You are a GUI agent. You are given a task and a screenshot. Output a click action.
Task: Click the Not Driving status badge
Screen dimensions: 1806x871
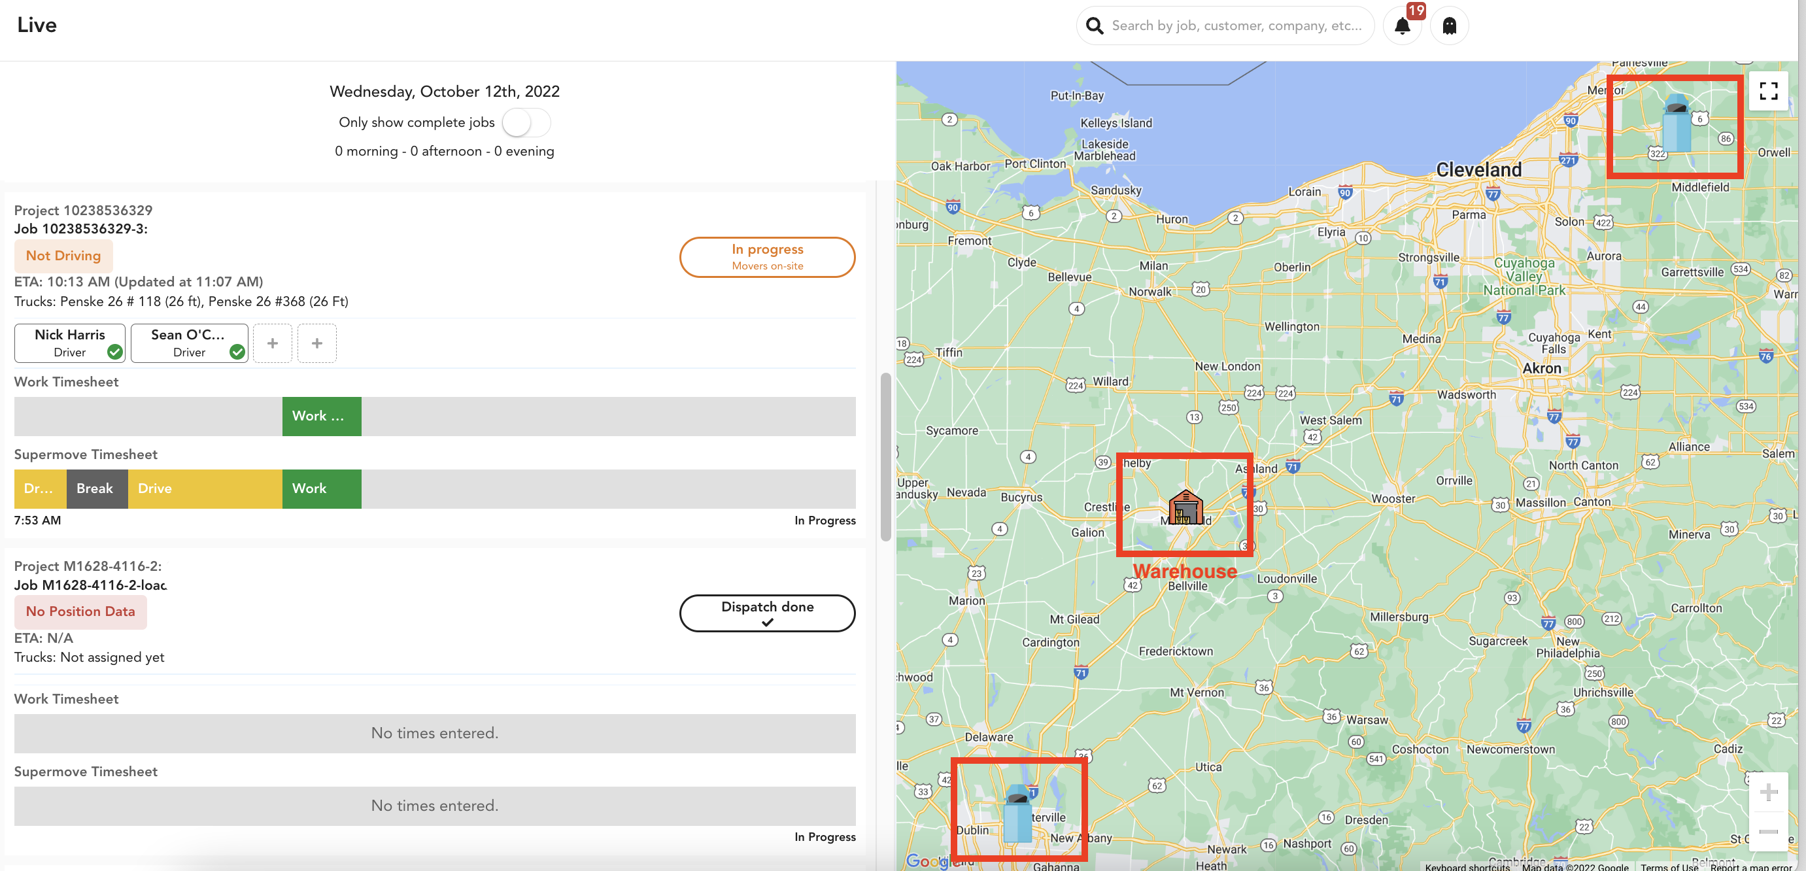(x=63, y=256)
